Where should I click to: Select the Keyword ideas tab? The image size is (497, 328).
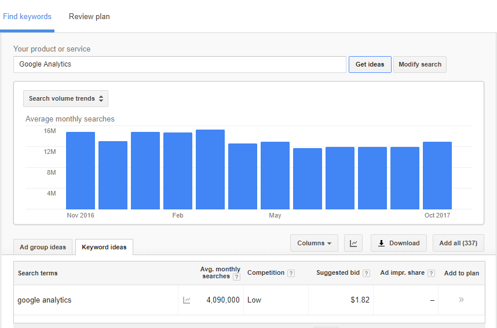pos(104,247)
